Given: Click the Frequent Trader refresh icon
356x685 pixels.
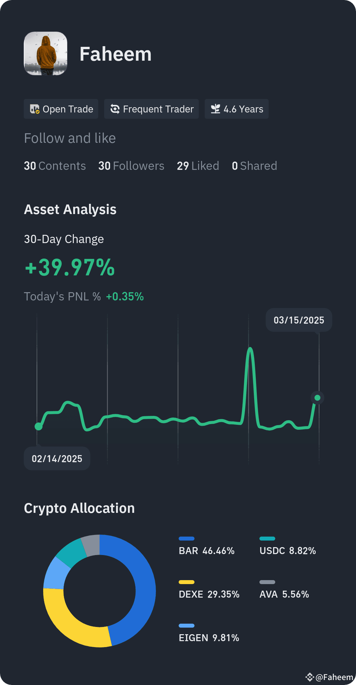Looking at the screenshot, I should click(115, 109).
